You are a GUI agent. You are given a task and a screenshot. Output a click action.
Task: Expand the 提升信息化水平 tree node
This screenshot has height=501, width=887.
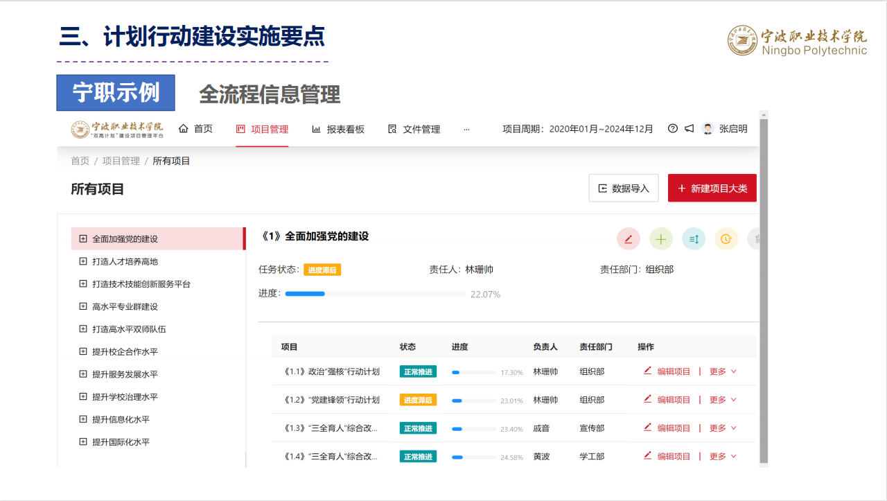83,419
